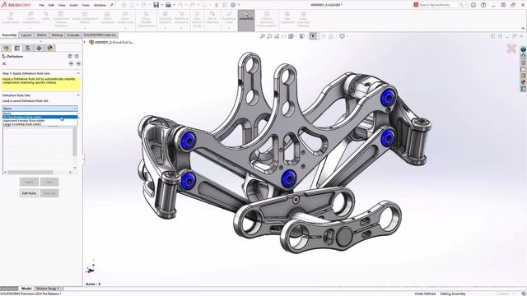The image size is (527, 296).
Task: Open FeatureManager design tree tab icon
Action: click(x=6, y=49)
